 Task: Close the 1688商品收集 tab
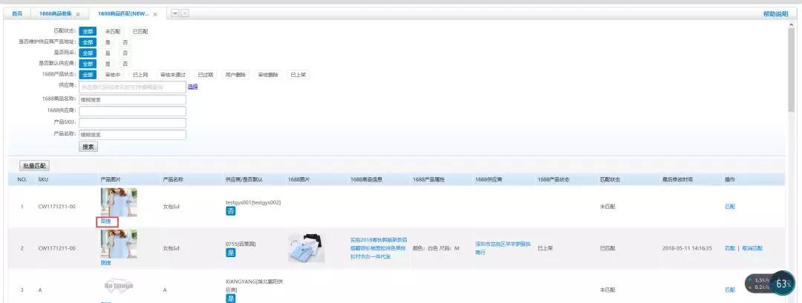click(x=78, y=14)
